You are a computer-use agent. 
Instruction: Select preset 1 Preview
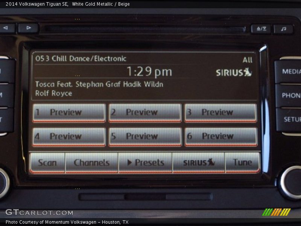tap(69, 113)
